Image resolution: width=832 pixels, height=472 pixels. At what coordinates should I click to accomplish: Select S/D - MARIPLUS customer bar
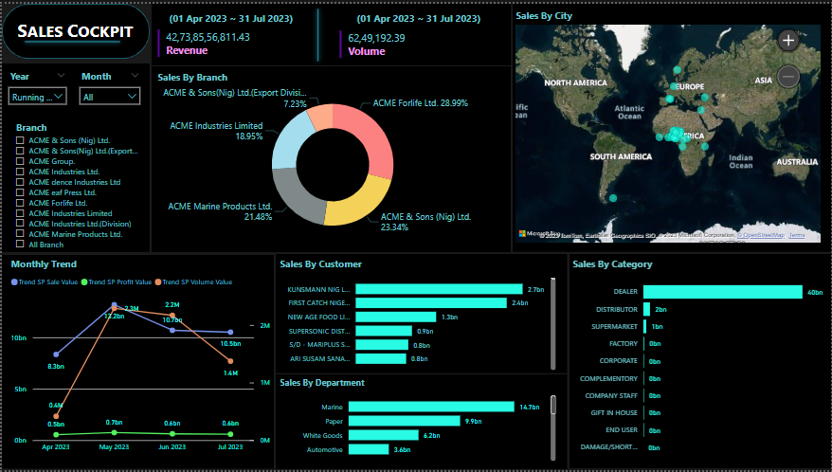tap(382, 345)
